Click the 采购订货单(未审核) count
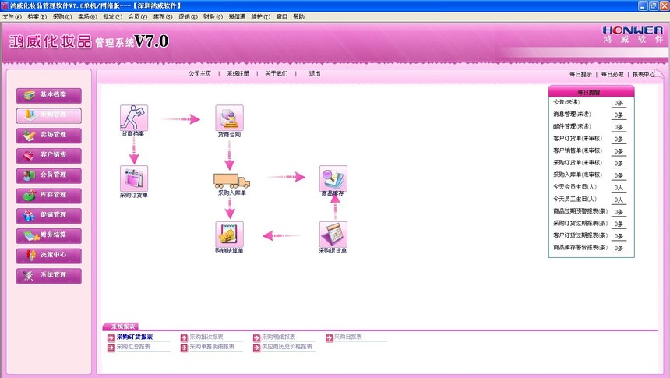 point(619,164)
